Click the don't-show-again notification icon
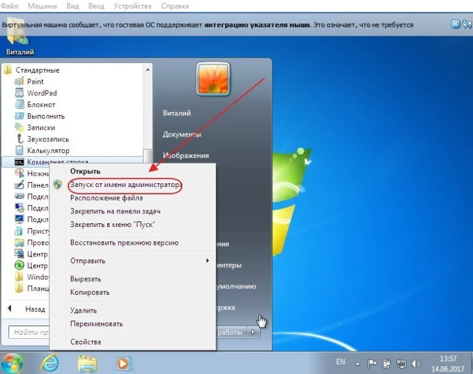This screenshot has height=374, width=473. (467, 24)
